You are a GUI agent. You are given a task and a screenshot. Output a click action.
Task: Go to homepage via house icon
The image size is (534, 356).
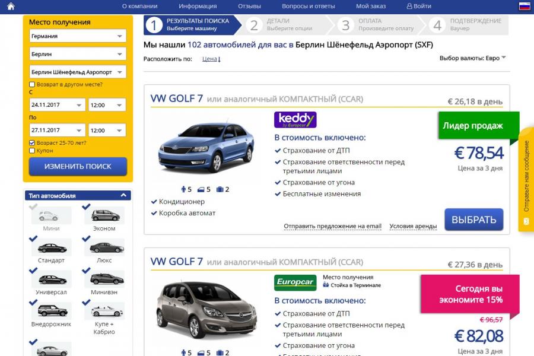[x=11, y=6]
